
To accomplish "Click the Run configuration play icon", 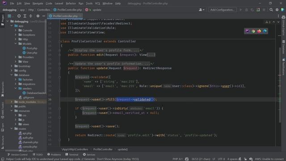I will 241,10.
